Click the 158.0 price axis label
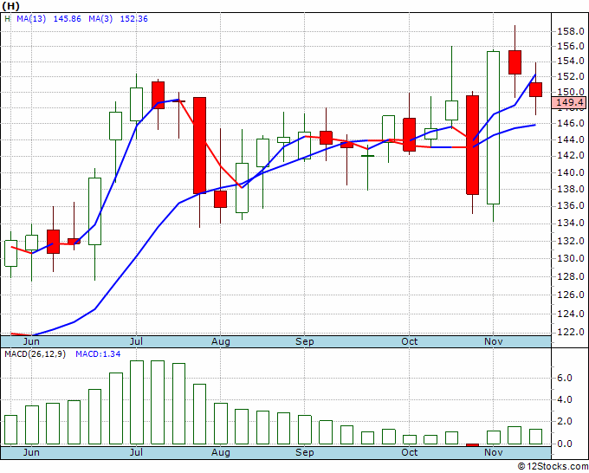 pyautogui.click(x=570, y=31)
